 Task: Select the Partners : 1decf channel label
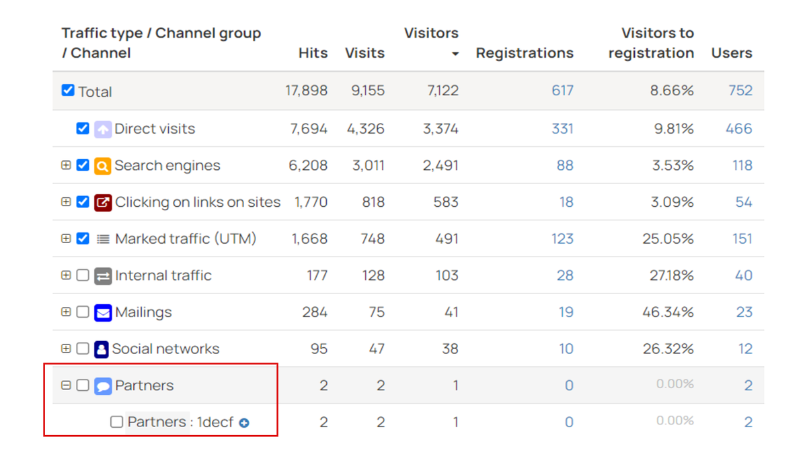tap(180, 422)
